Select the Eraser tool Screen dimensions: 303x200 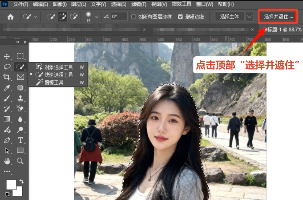pos(20,109)
